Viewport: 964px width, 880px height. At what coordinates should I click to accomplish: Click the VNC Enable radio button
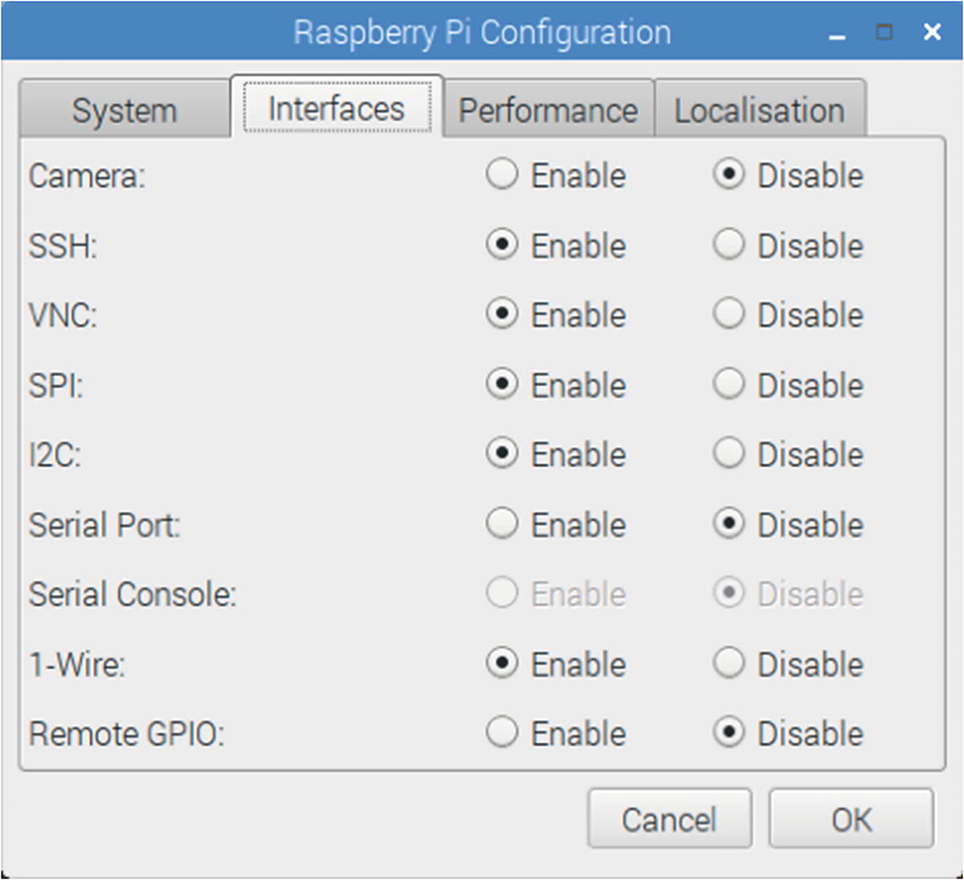tap(502, 314)
